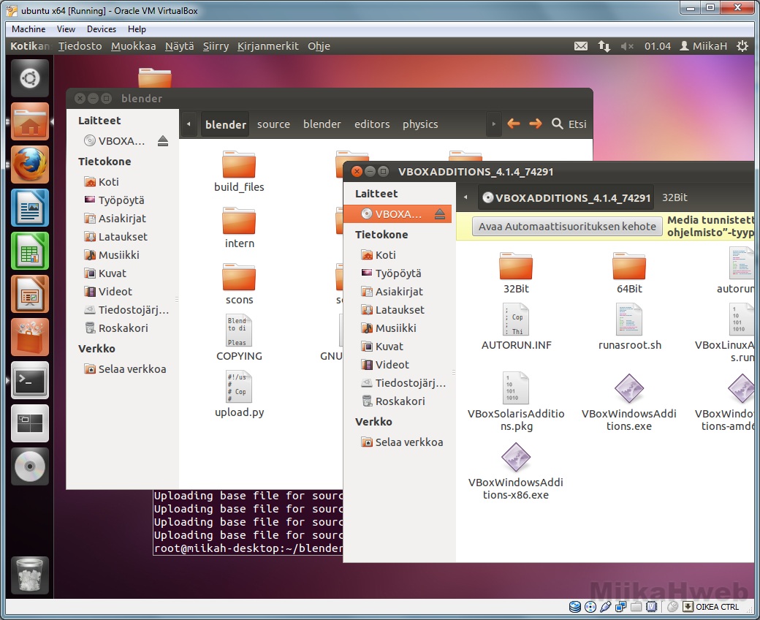Open the mail indicator in top panel
The width and height of the screenshot is (760, 620).
[581, 46]
